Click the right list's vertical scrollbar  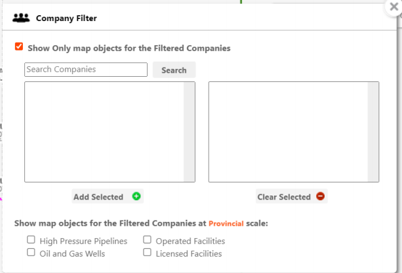coord(373,131)
